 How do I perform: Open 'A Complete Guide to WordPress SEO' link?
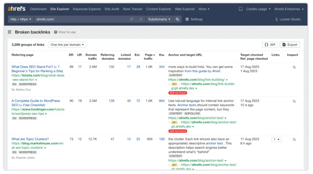[36, 103]
